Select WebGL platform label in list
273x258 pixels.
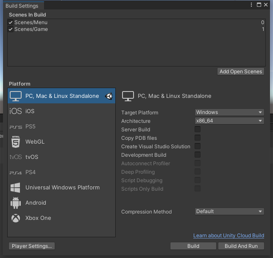coord(35,142)
